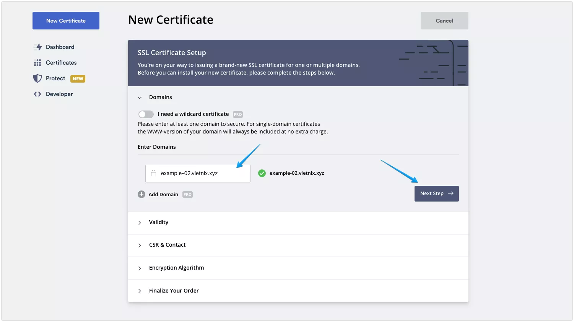Click the arrow icon inside Next Step button
The height and width of the screenshot is (322, 574).
click(450, 194)
